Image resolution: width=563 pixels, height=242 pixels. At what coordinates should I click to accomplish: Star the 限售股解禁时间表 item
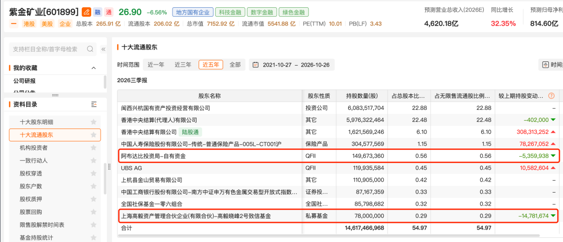[93, 225]
